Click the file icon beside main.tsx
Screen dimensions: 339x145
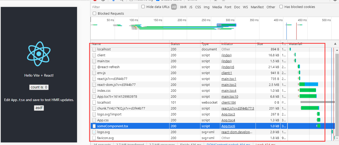point(94,61)
